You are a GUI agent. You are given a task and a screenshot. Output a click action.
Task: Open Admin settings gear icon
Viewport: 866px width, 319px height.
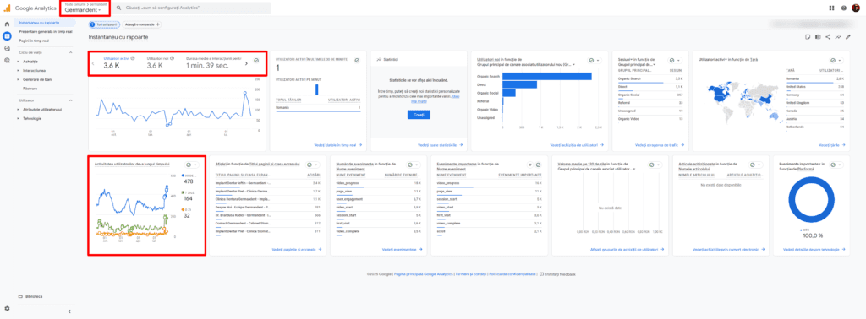pos(7,309)
